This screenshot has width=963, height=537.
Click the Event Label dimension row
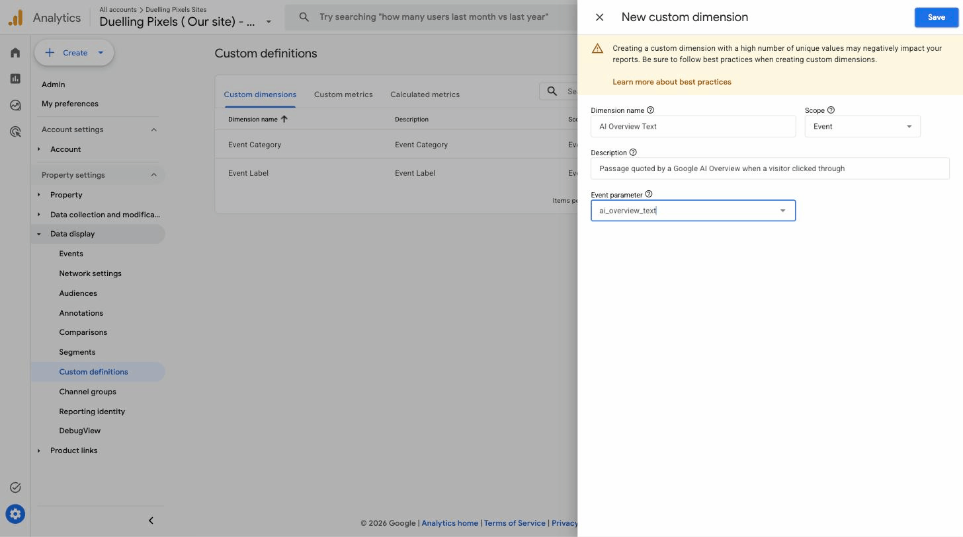tap(396, 173)
